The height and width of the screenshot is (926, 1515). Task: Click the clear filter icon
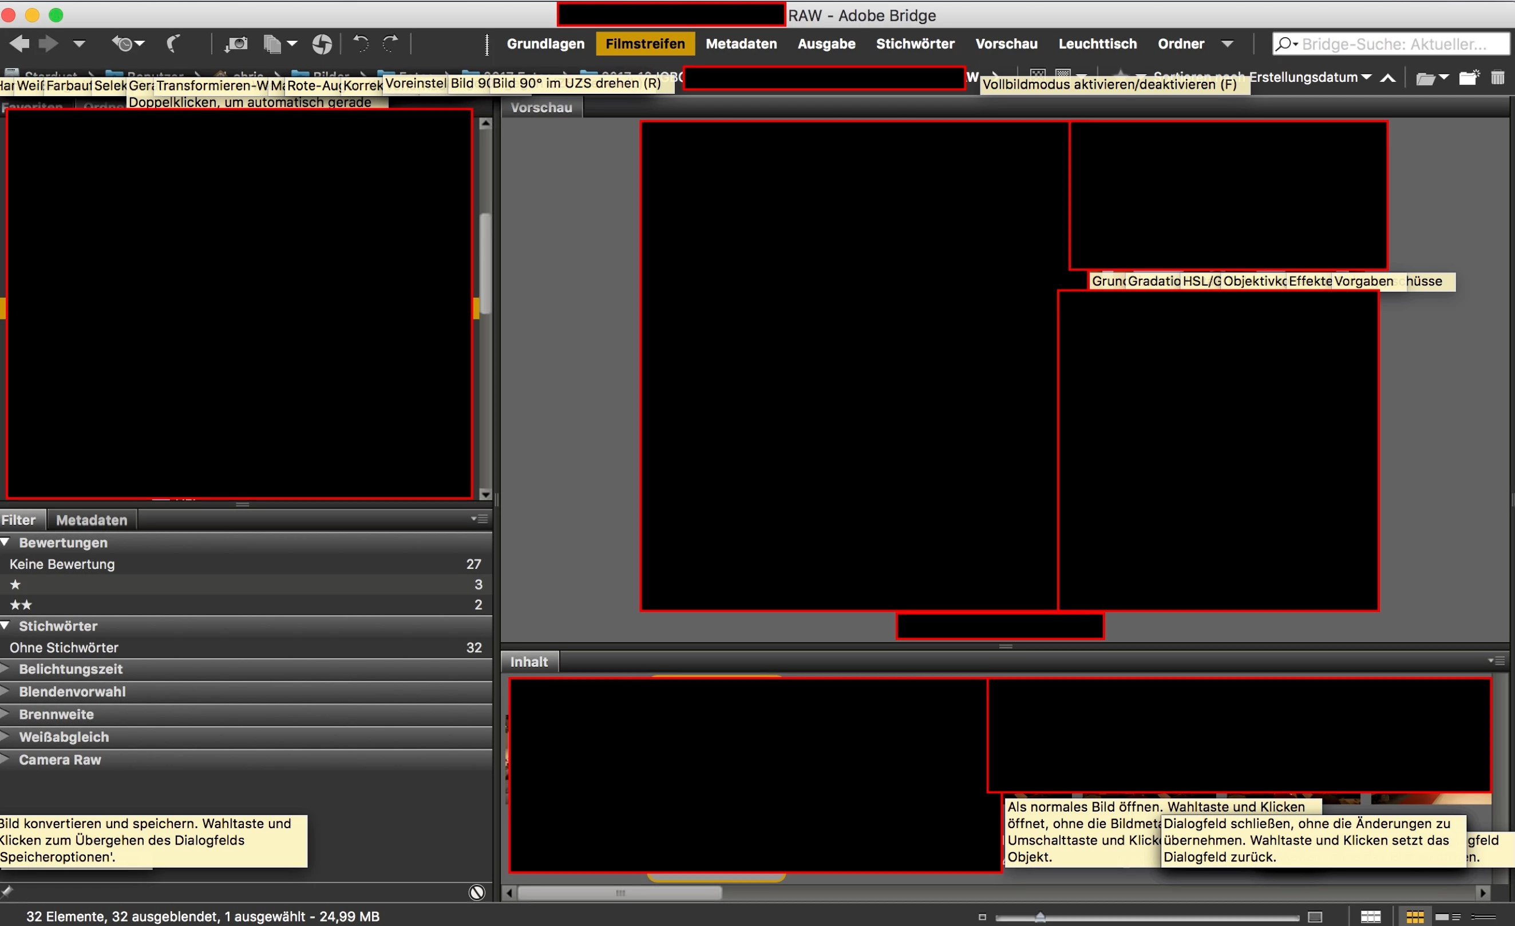click(x=477, y=892)
